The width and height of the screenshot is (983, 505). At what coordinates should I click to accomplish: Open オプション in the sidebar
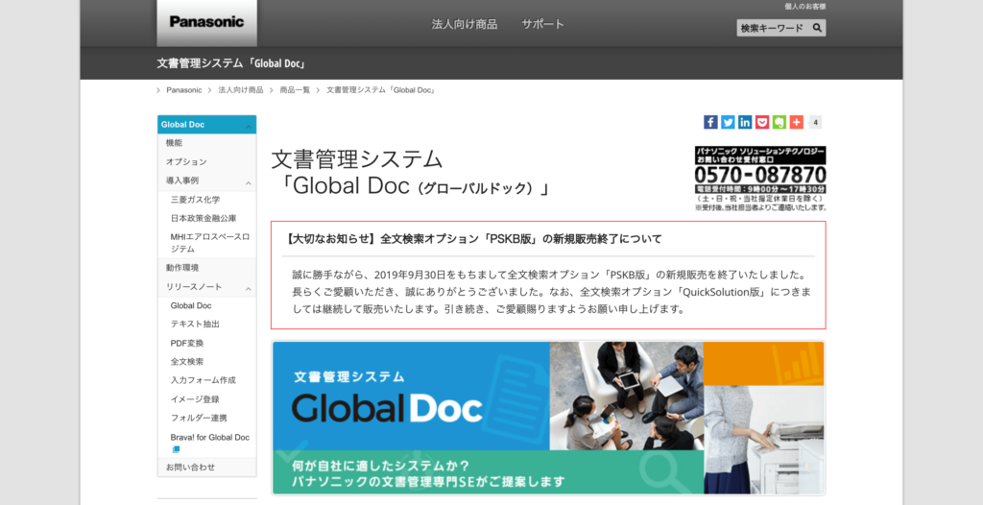(186, 162)
